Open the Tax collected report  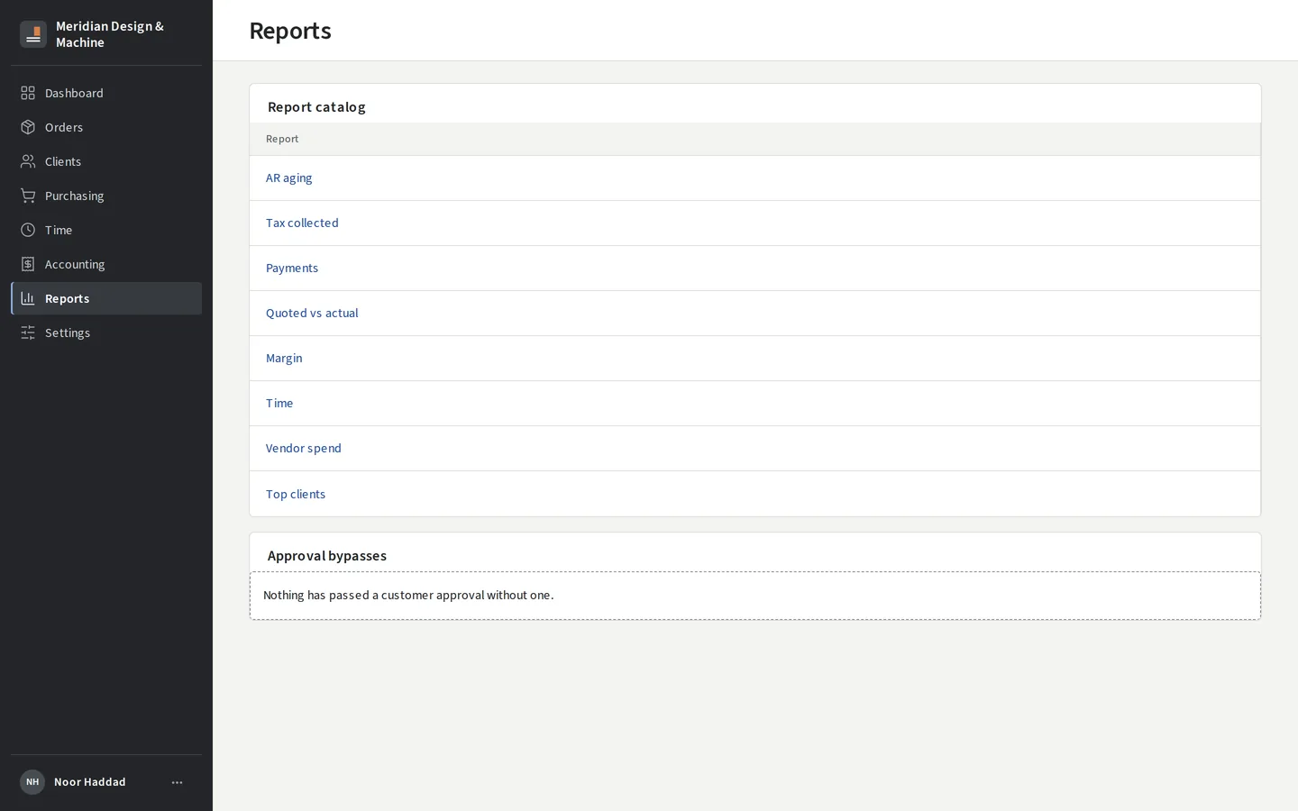(x=302, y=223)
